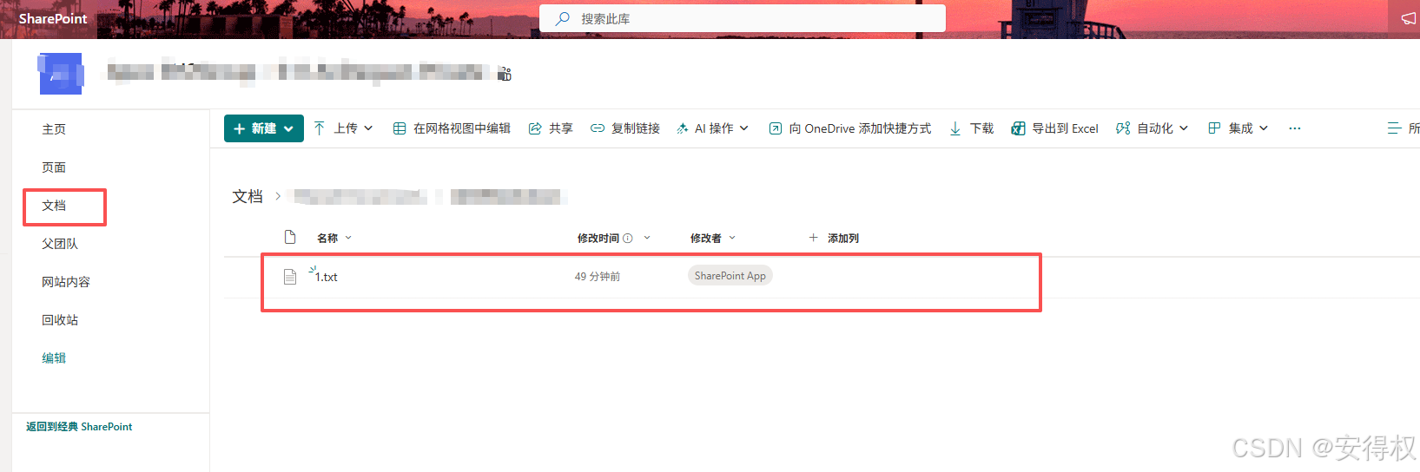Click 添加列 label
Screen dimensions: 1420x472
(843, 238)
